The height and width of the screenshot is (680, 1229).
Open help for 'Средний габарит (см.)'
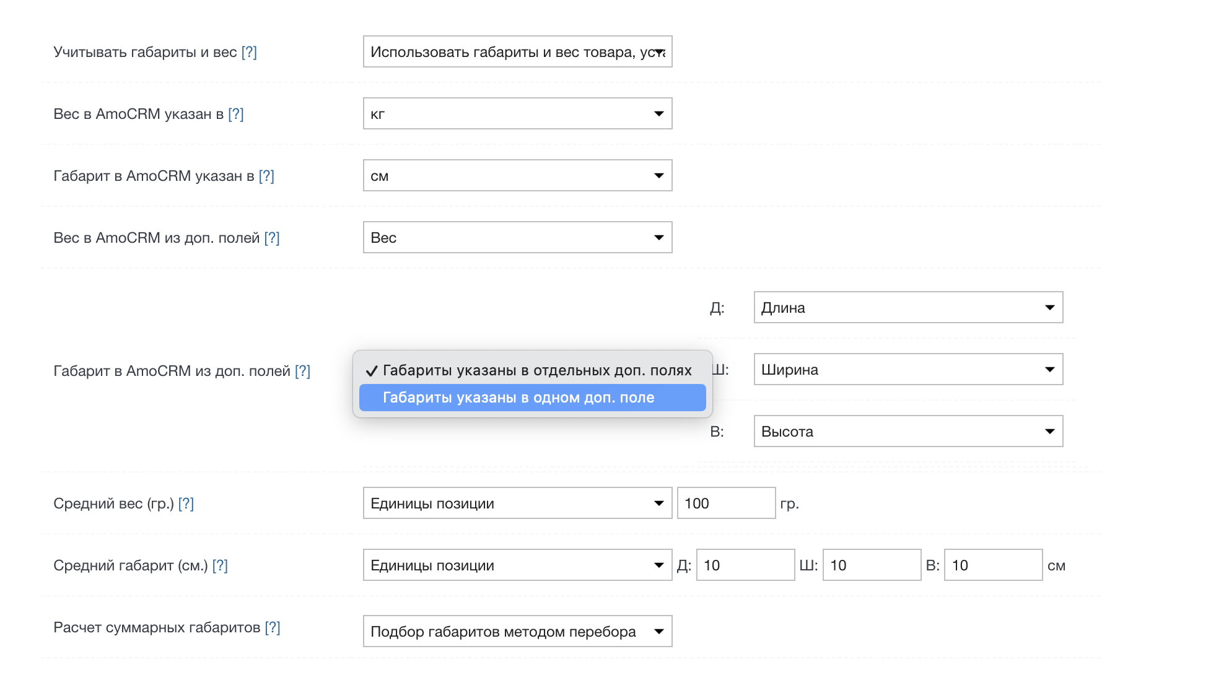click(x=220, y=565)
